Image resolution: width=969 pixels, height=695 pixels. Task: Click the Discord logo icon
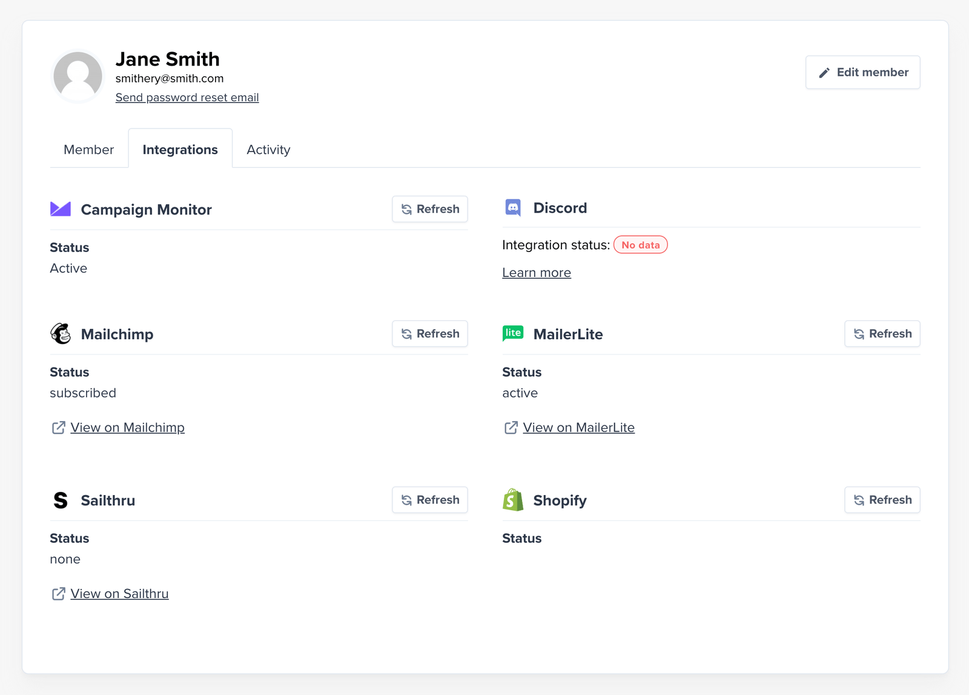pos(513,208)
